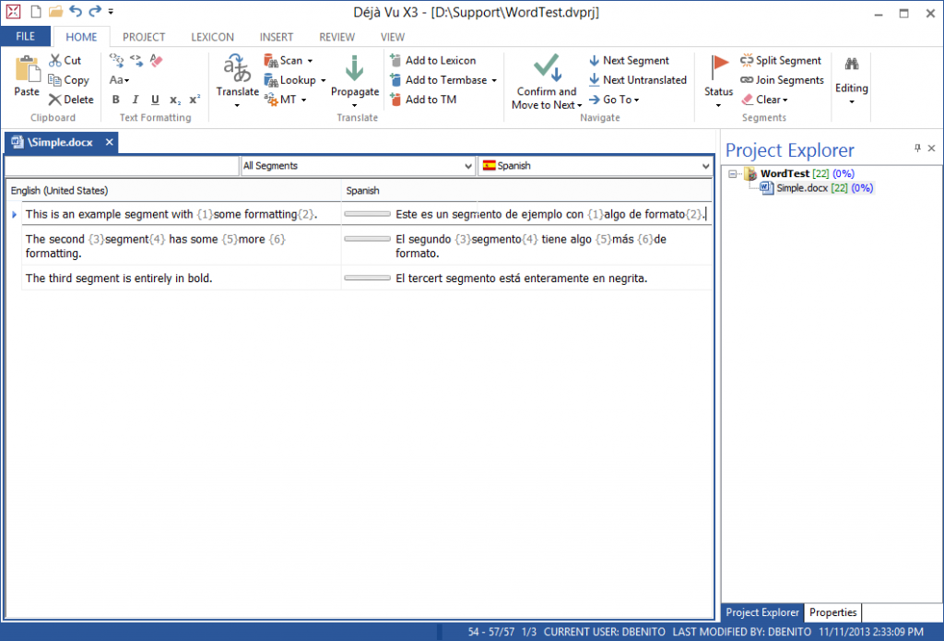Image resolution: width=944 pixels, height=641 pixels.
Task: Close the Project Explorer panel
Action: (931, 148)
